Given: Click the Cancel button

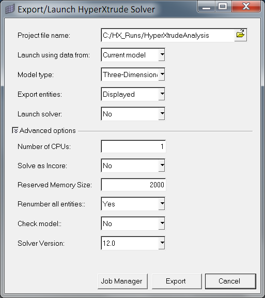Looking at the screenshot, I should [x=230, y=281].
